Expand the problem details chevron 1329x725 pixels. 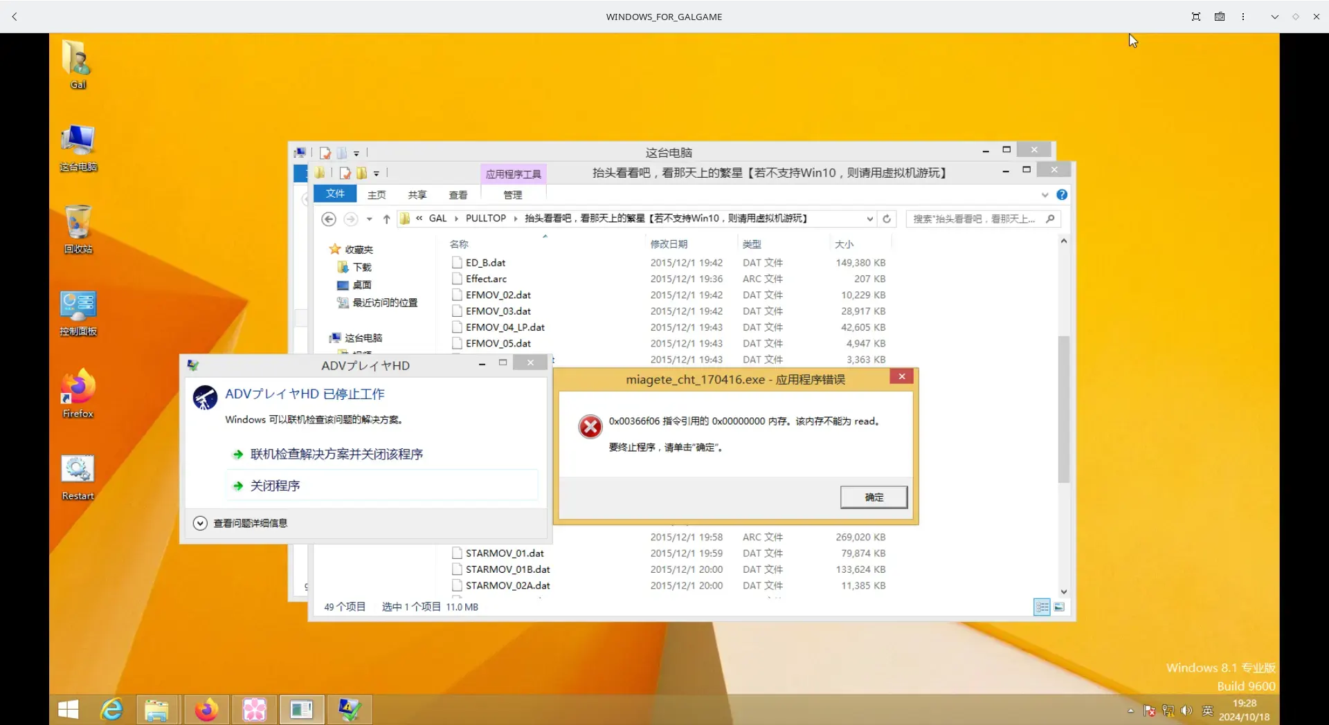click(x=200, y=523)
